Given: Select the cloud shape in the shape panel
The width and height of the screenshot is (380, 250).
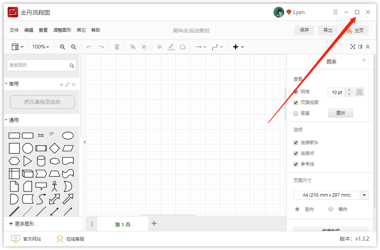Looking at the screenshot, I should [54, 161].
